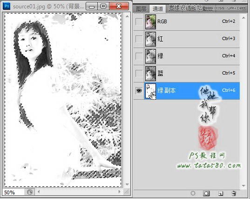Click channels panel scroll up arrow
The height and width of the screenshot is (199, 250).
pyautogui.click(x=243, y=18)
